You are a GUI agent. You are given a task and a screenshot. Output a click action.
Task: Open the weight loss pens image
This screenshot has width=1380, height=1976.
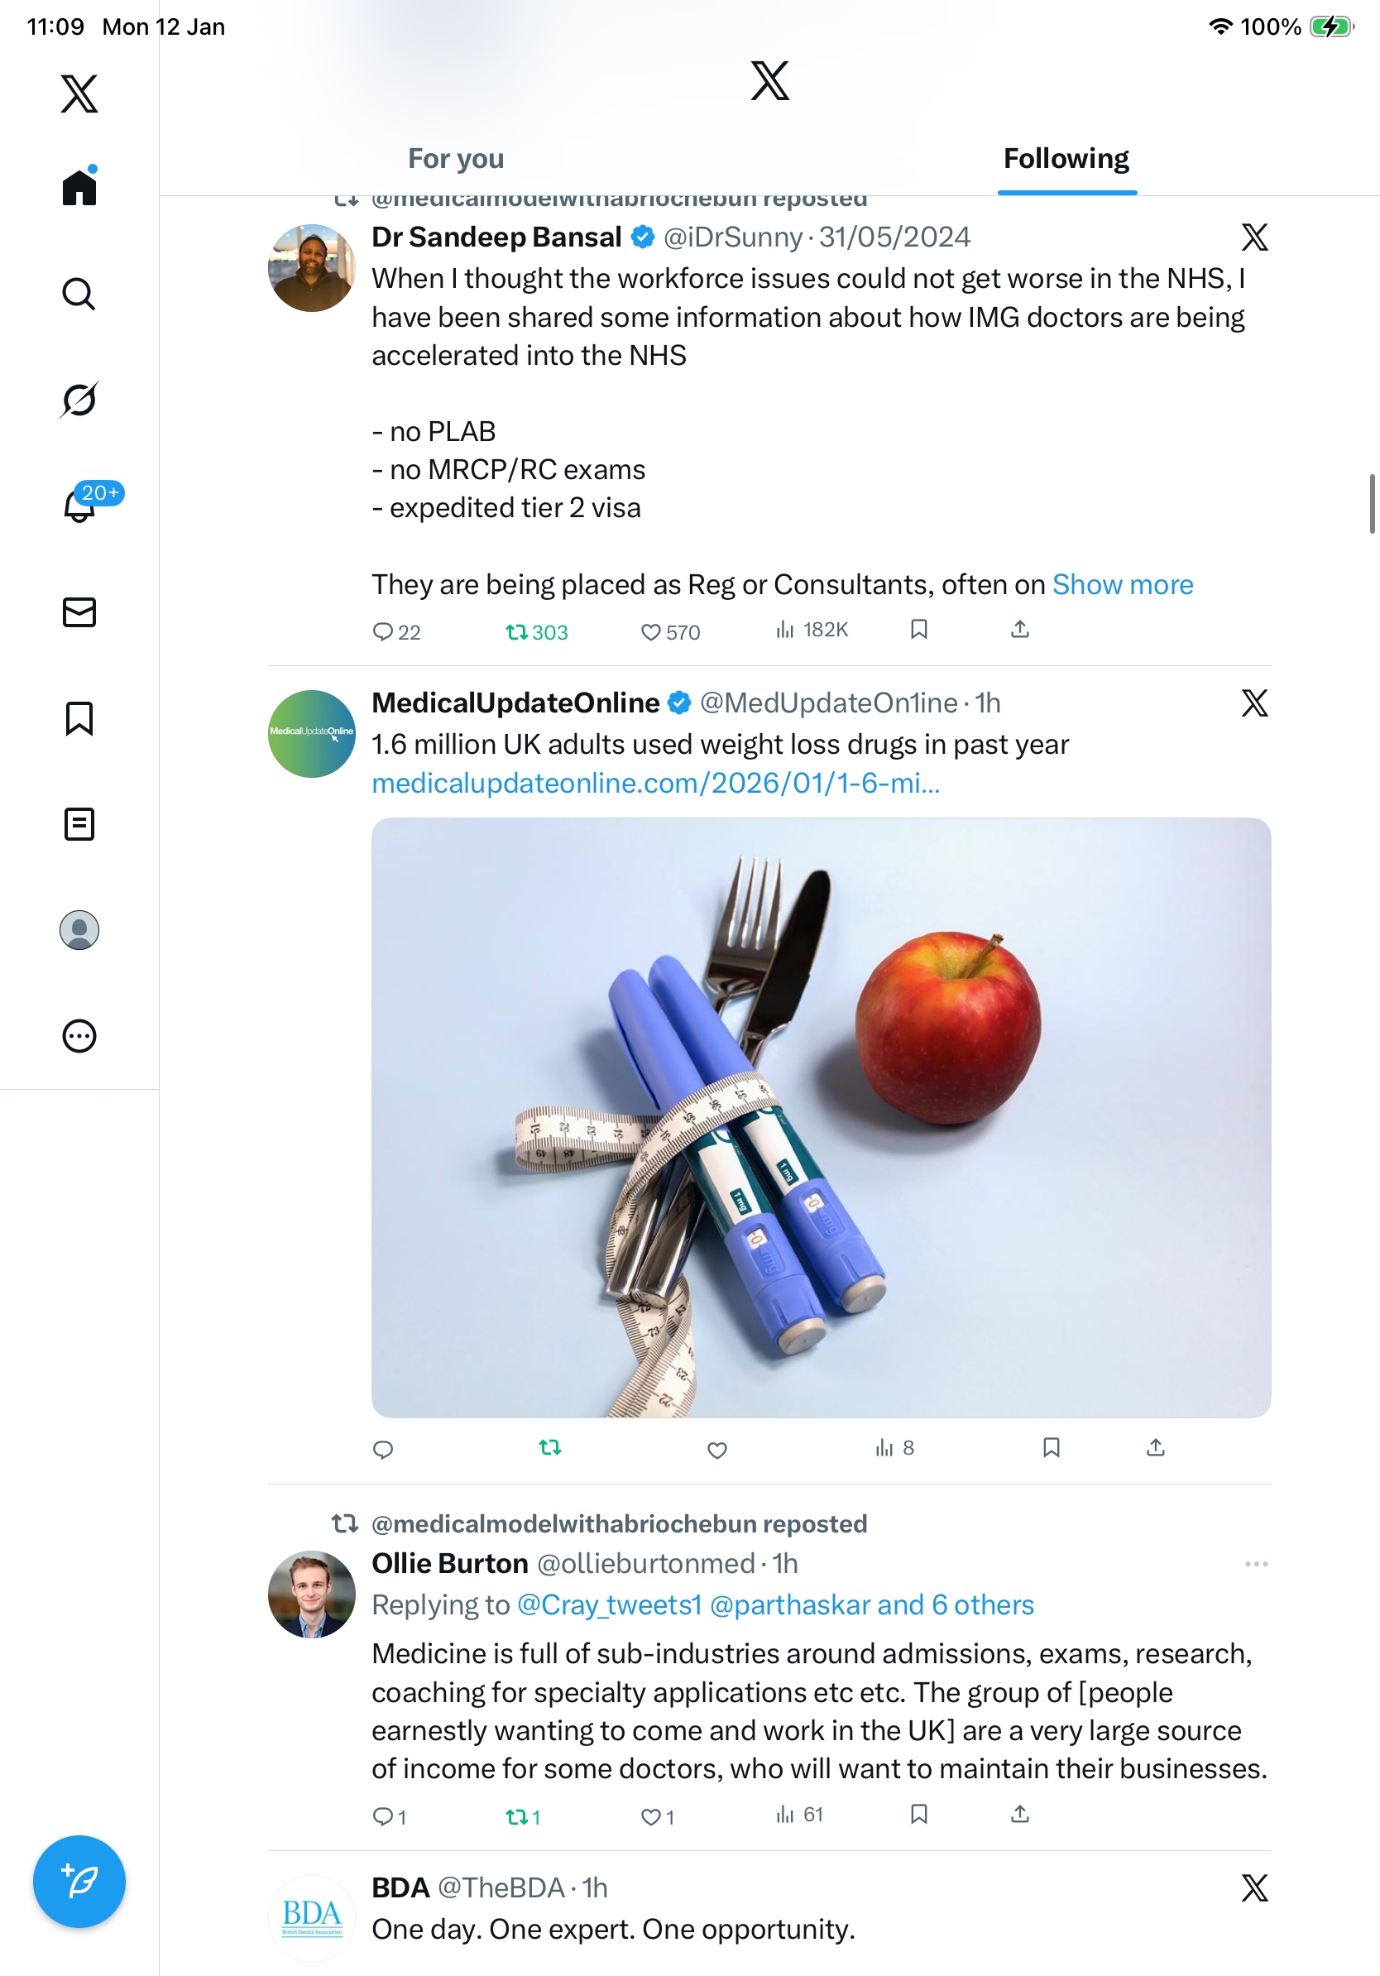tap(821, 1117)
